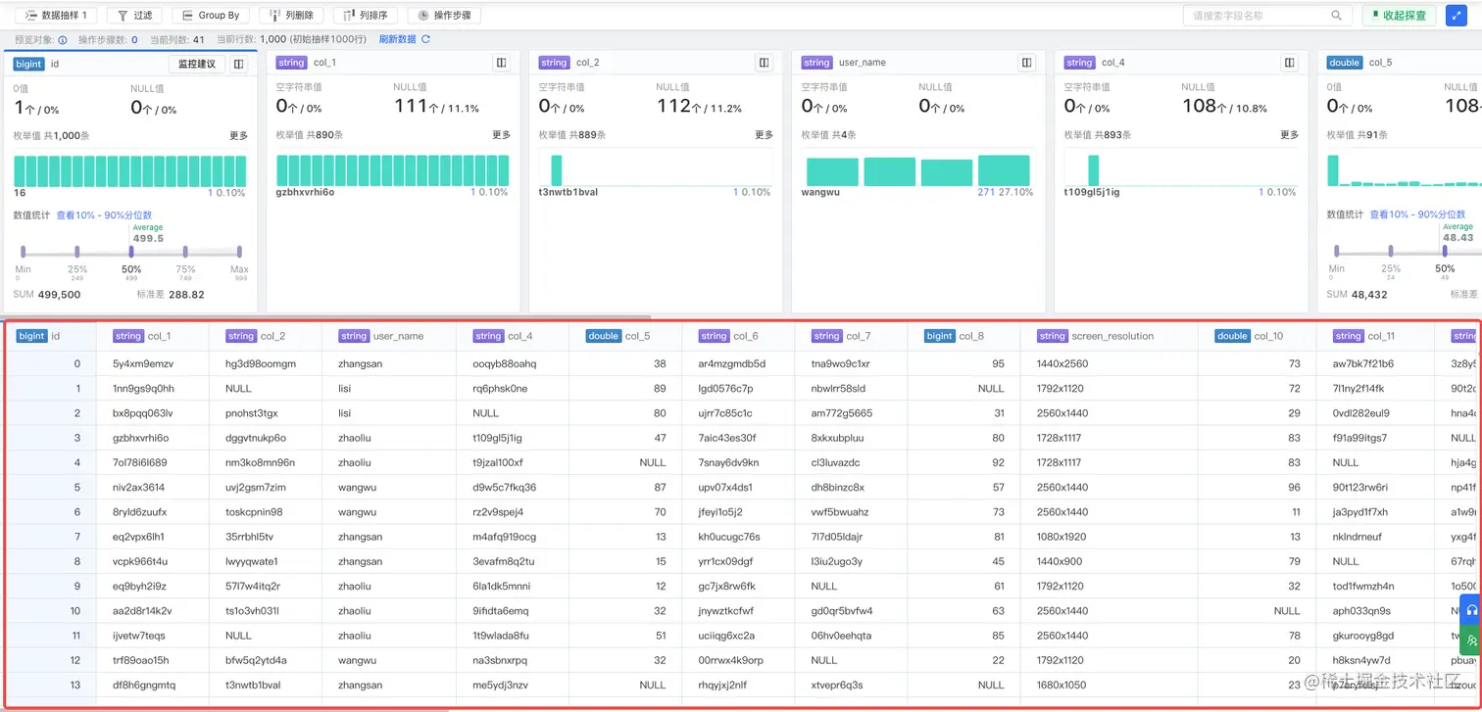Select the col_8 table column header

click(x=964, y=336)
